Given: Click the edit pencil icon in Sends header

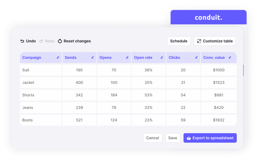Looking at the screenshot, I should pos(92,58).
